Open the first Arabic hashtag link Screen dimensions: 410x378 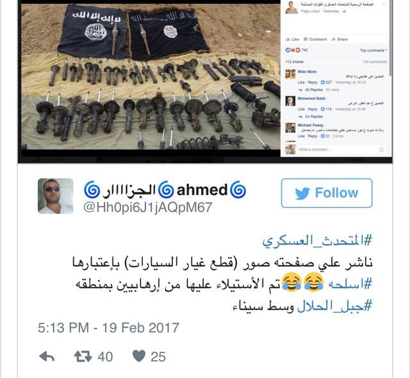point(317,240)
